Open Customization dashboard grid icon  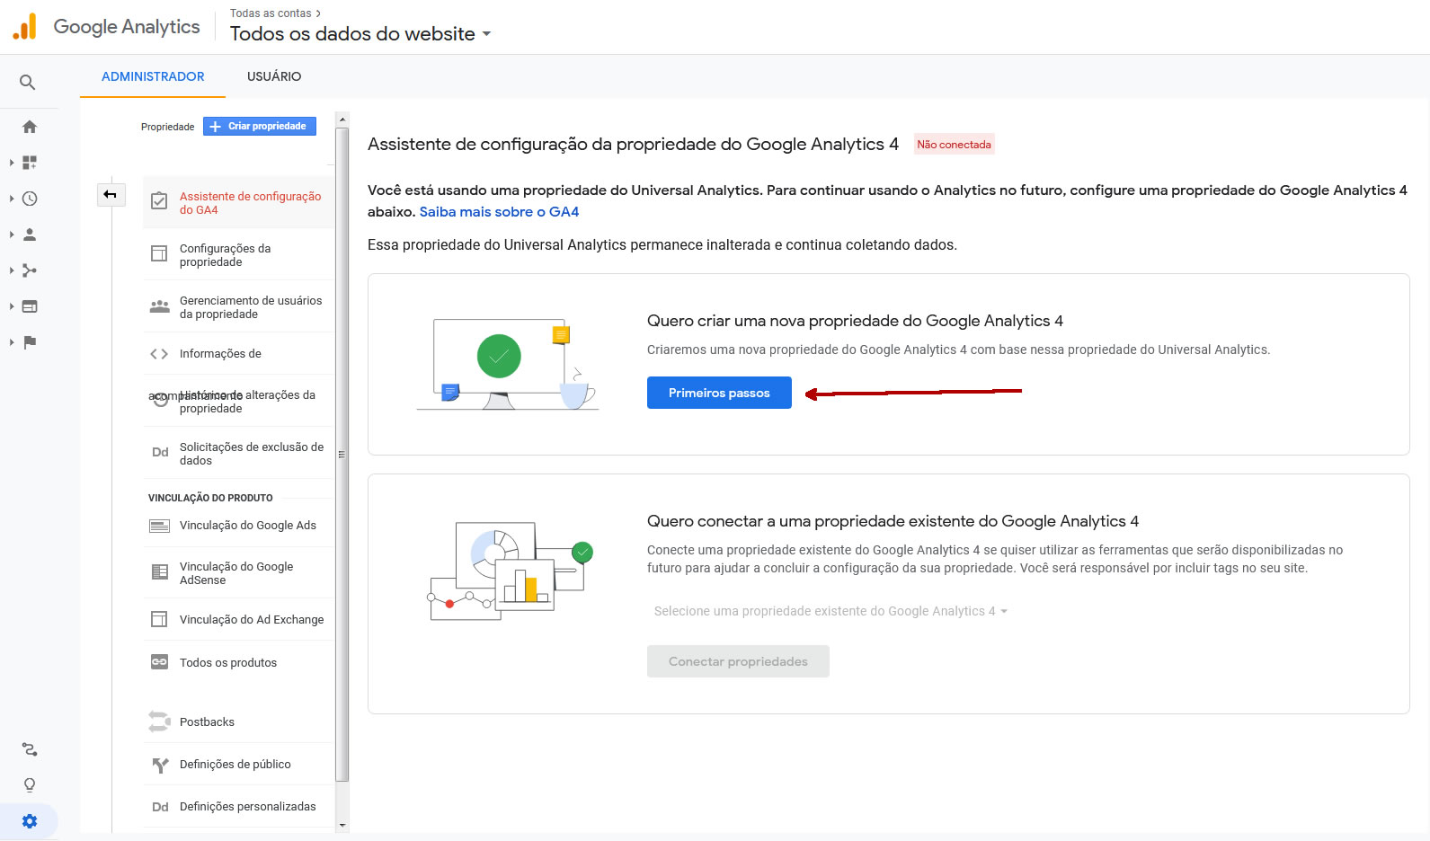point(30,163)
